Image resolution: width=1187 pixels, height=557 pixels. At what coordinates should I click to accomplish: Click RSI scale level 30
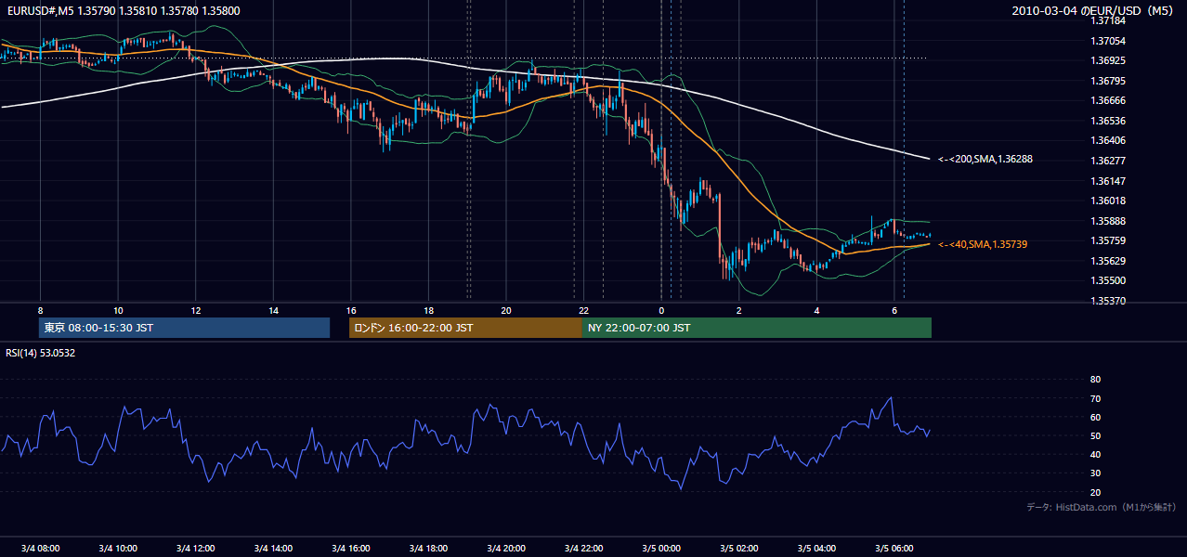(x=1095, y=473)
